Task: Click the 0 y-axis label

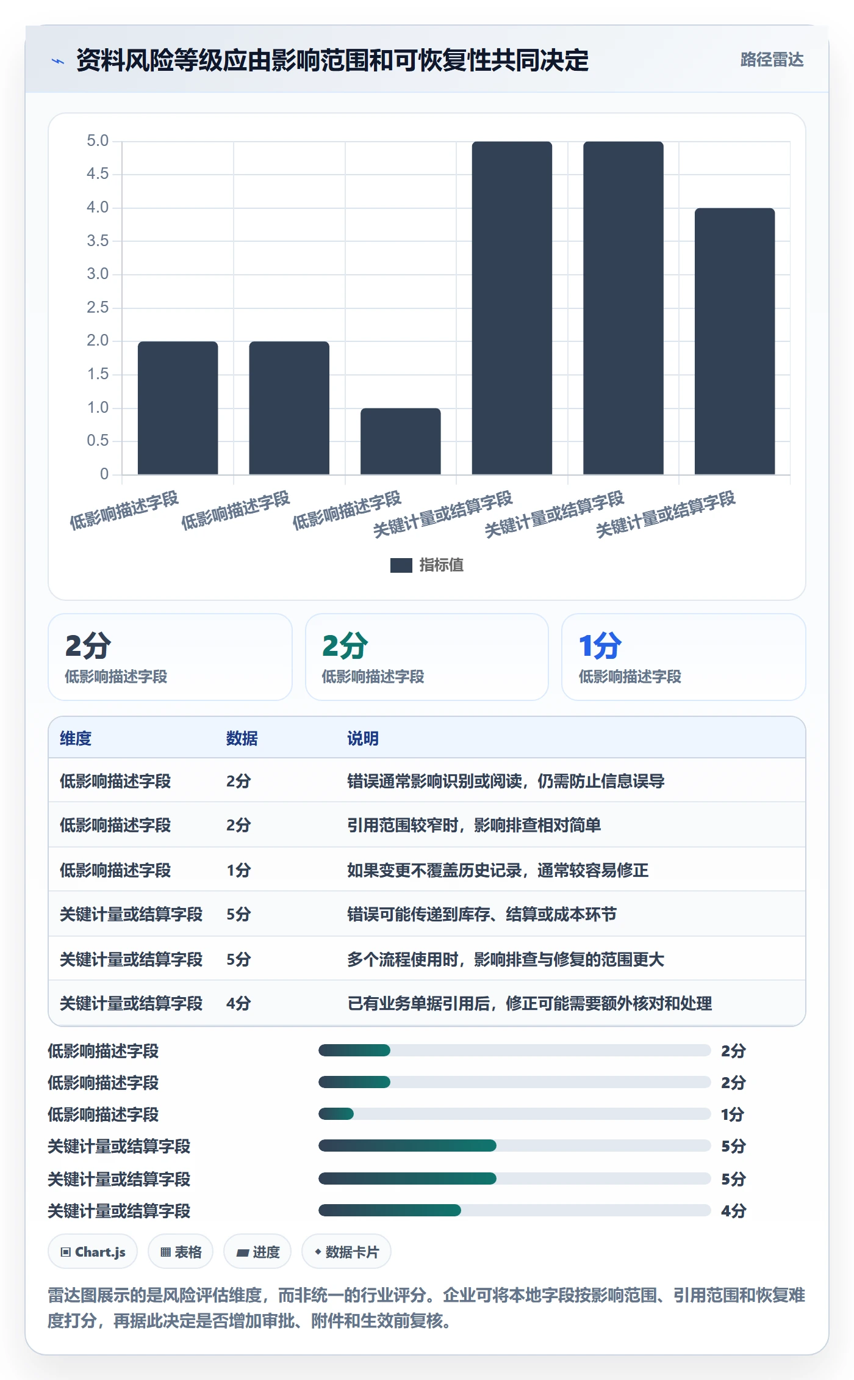Action: click(x=104, y=474)
